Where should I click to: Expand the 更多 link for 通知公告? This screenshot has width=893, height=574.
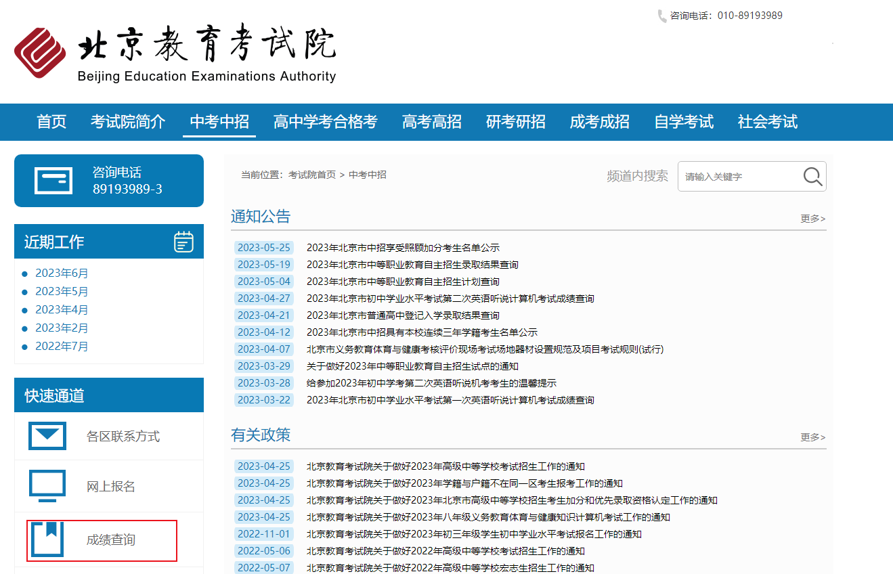tap(812, 219)
